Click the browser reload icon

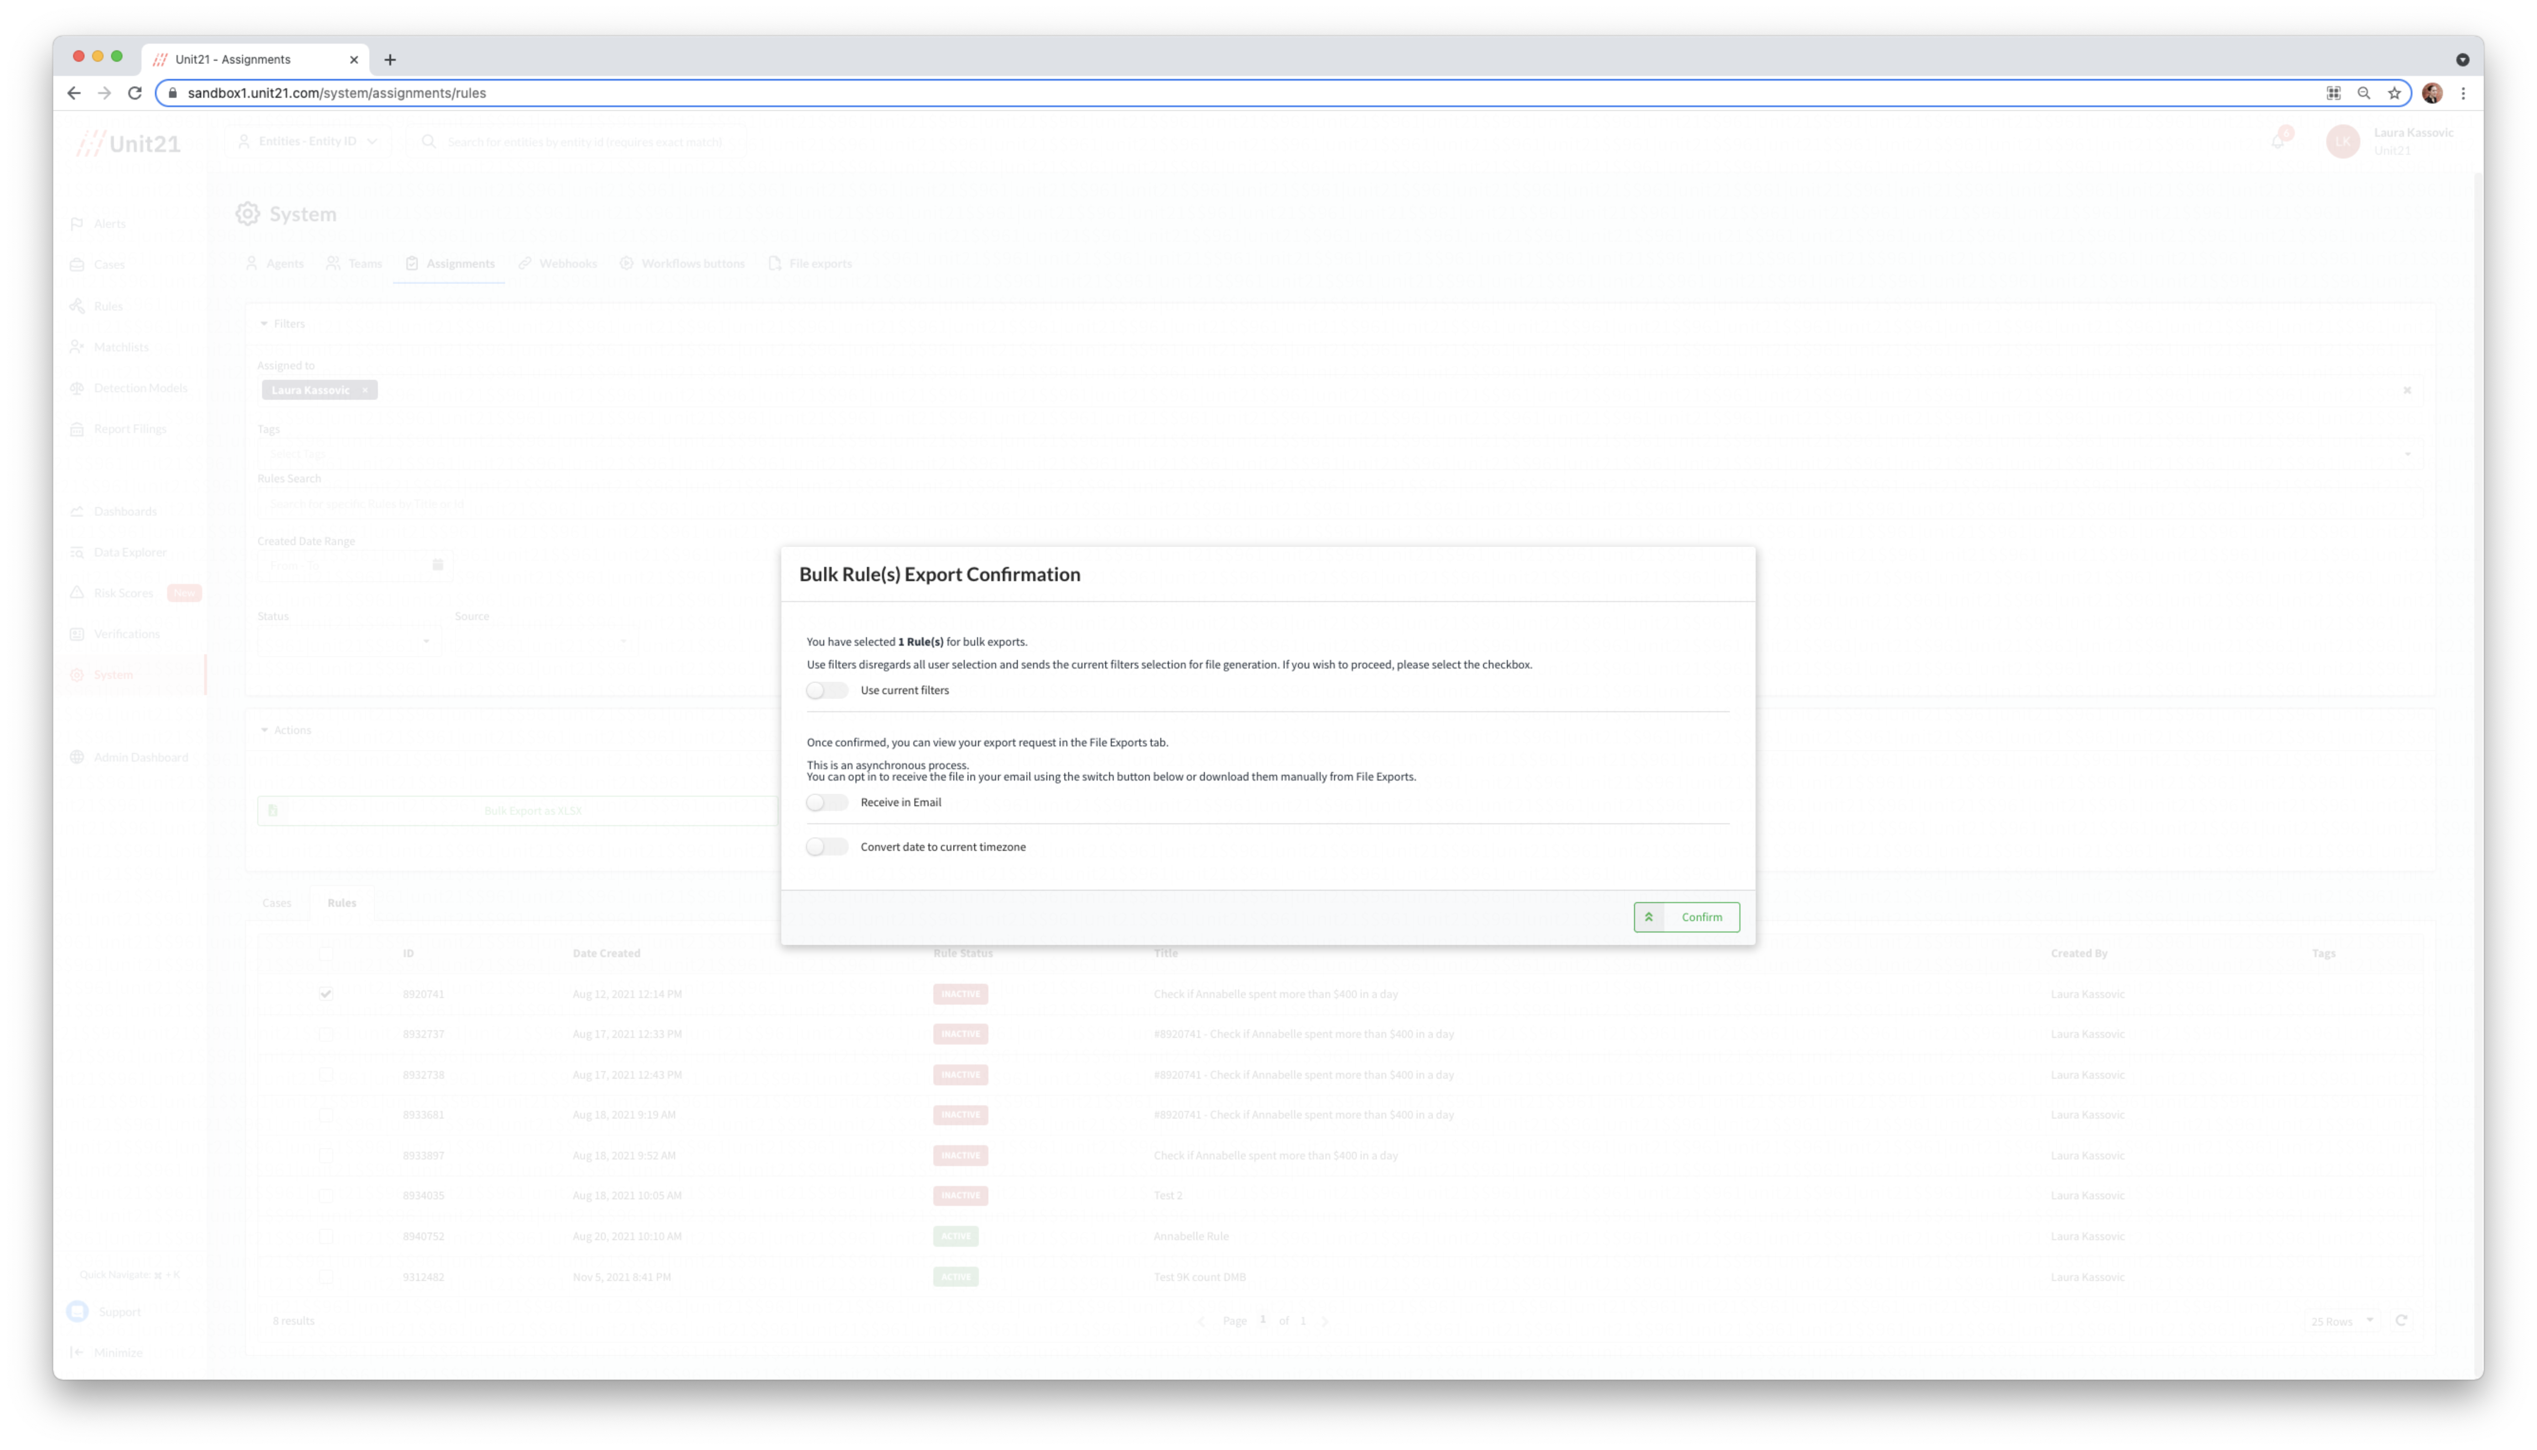135,93
